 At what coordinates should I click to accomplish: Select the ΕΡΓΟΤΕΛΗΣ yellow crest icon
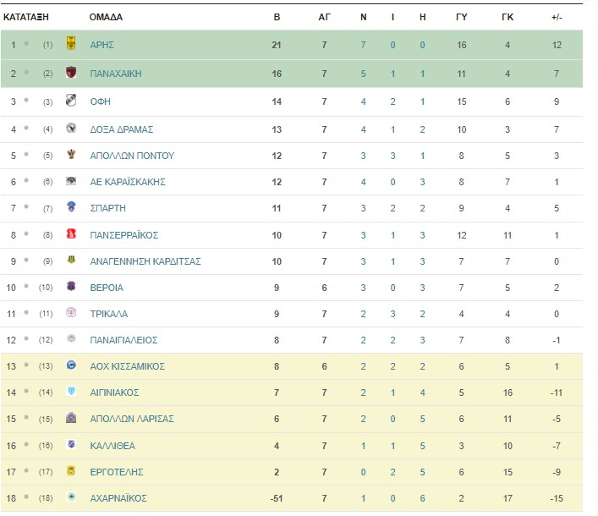pos(71,470)
